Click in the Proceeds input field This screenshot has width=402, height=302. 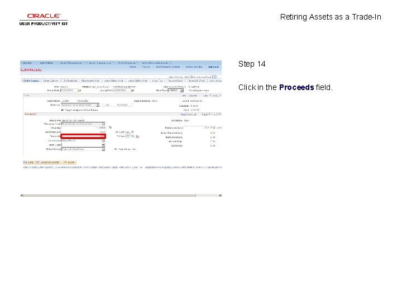[x=83, y=136]
